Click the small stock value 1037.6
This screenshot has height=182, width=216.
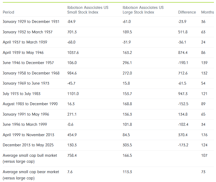pos(73,53)
